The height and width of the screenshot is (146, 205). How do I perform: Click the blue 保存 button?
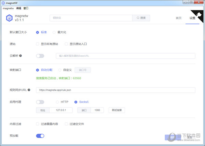click(173, 137)
